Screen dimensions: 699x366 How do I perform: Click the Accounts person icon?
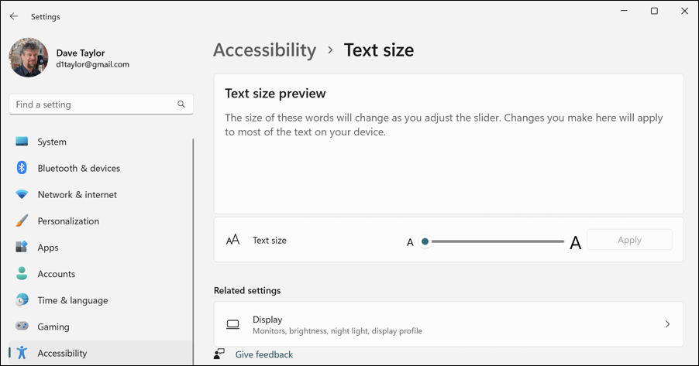pos(22,273)
